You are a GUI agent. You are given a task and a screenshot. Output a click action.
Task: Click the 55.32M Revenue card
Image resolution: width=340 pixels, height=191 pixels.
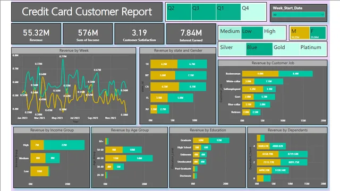36,34
